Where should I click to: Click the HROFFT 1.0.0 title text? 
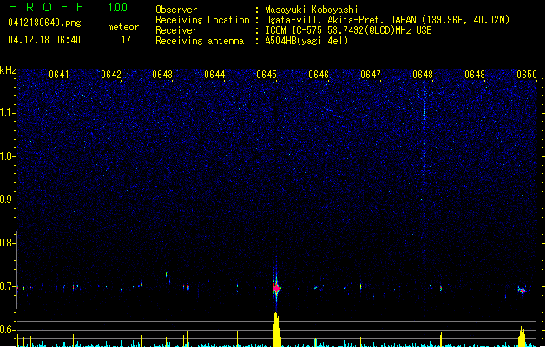(68, 7)
